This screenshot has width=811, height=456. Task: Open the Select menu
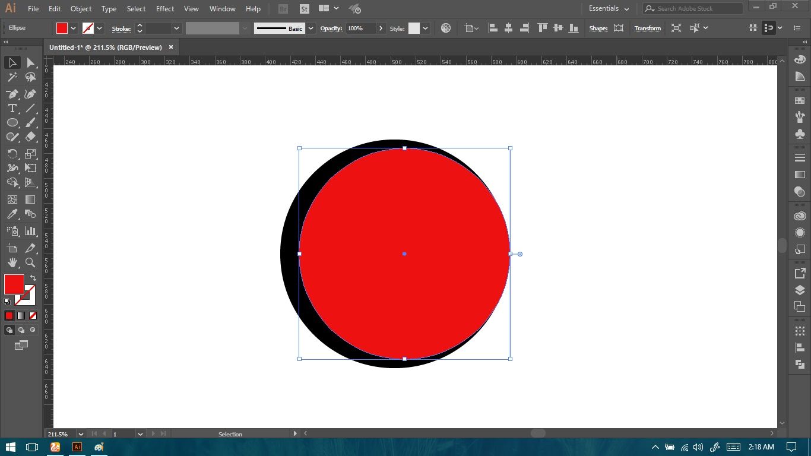[x=136, y=9]
